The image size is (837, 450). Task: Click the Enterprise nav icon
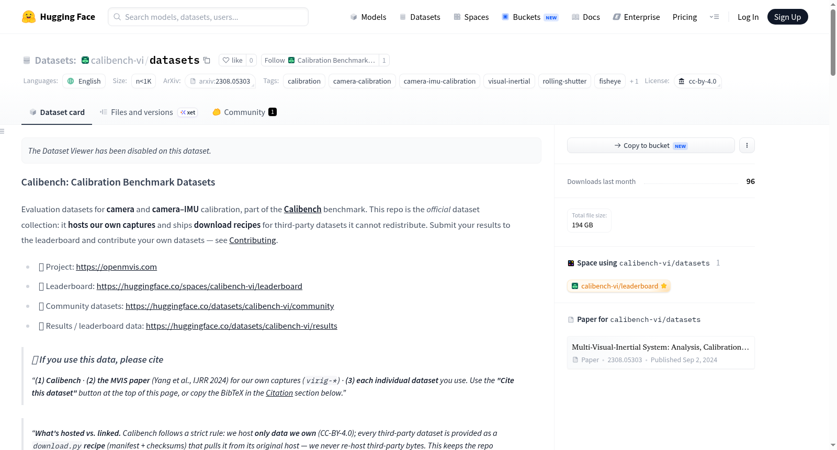coord(617,17)
